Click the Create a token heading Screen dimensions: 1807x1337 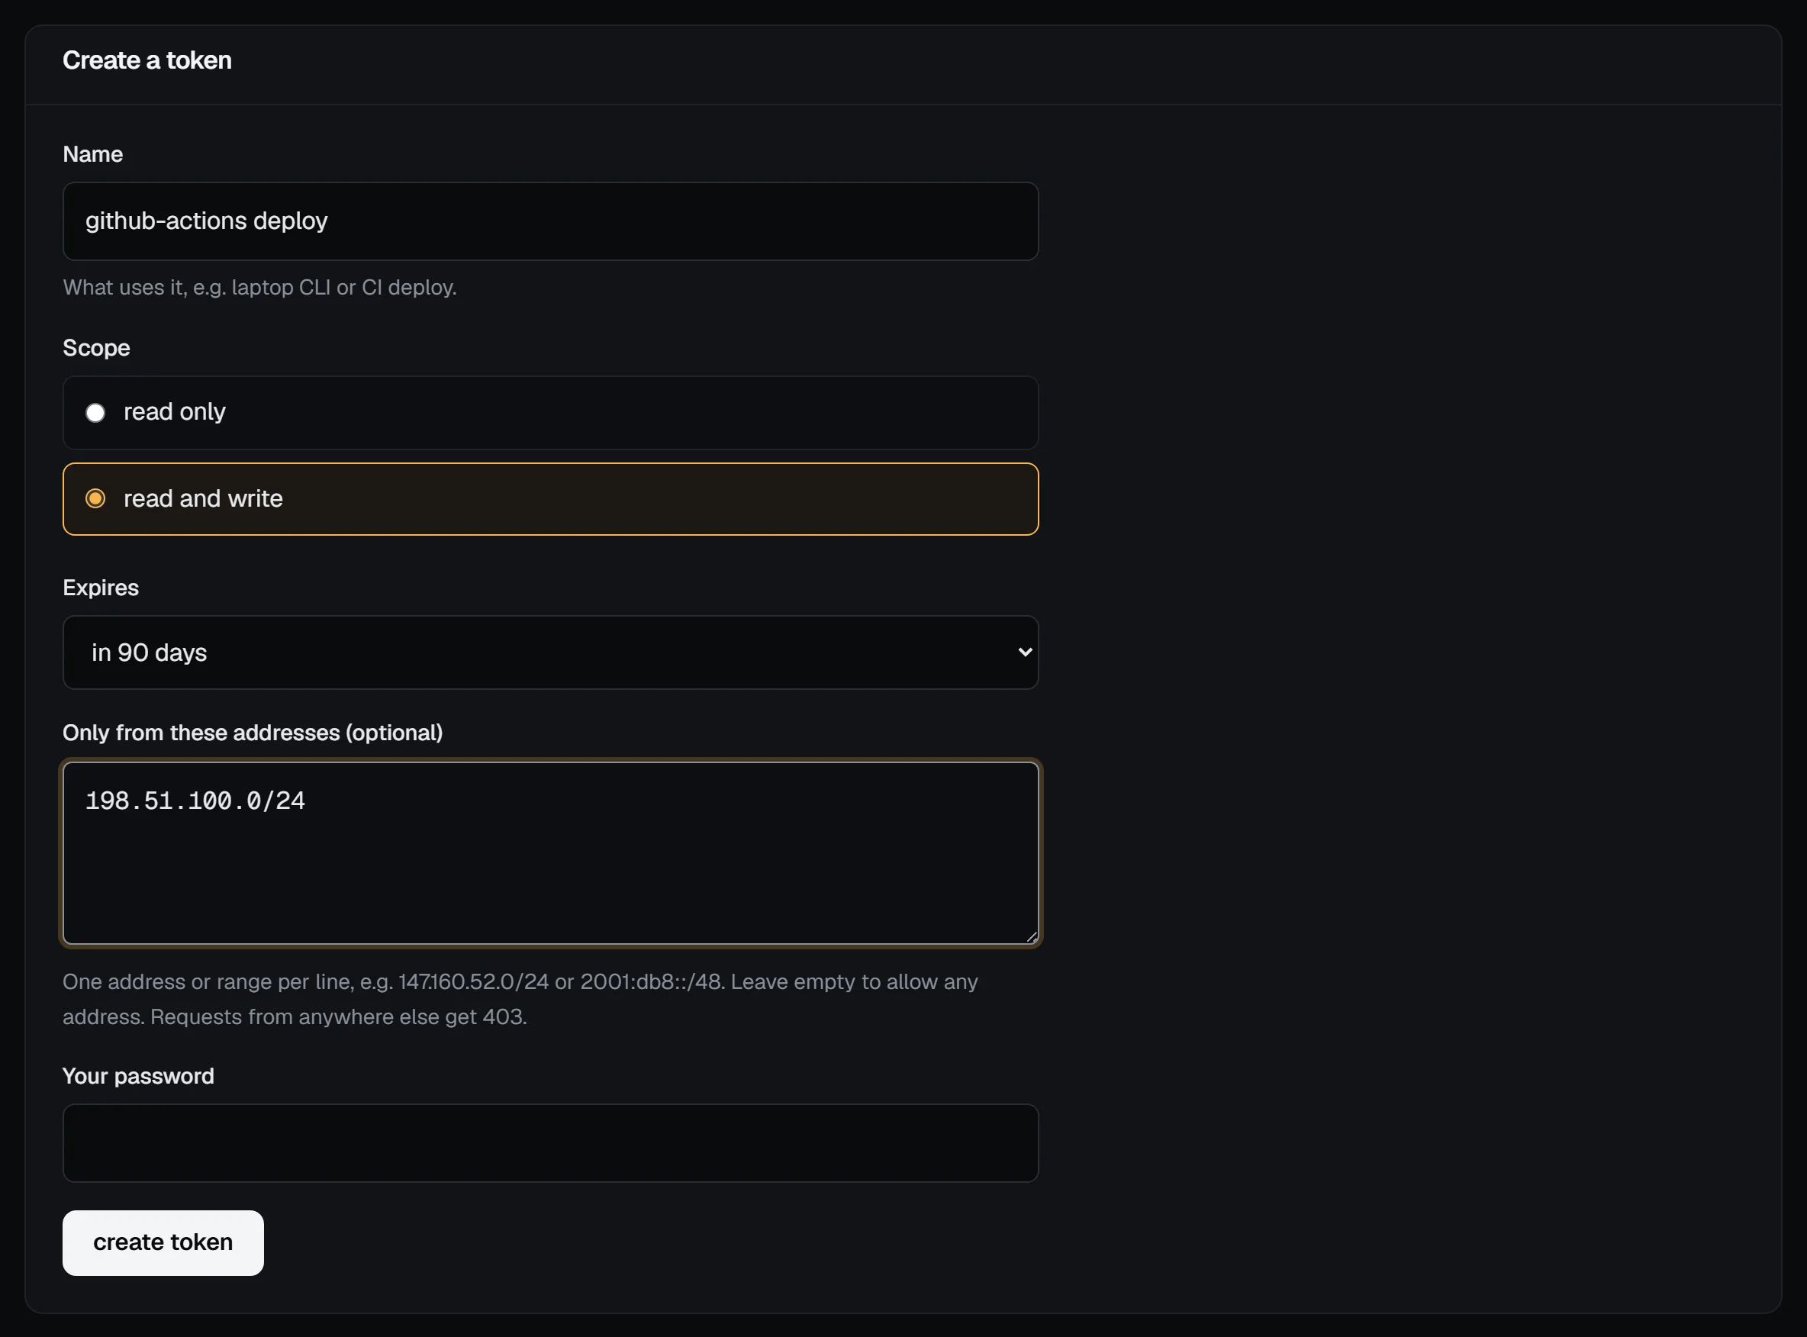pyautogui.click(x=147, y=61)
